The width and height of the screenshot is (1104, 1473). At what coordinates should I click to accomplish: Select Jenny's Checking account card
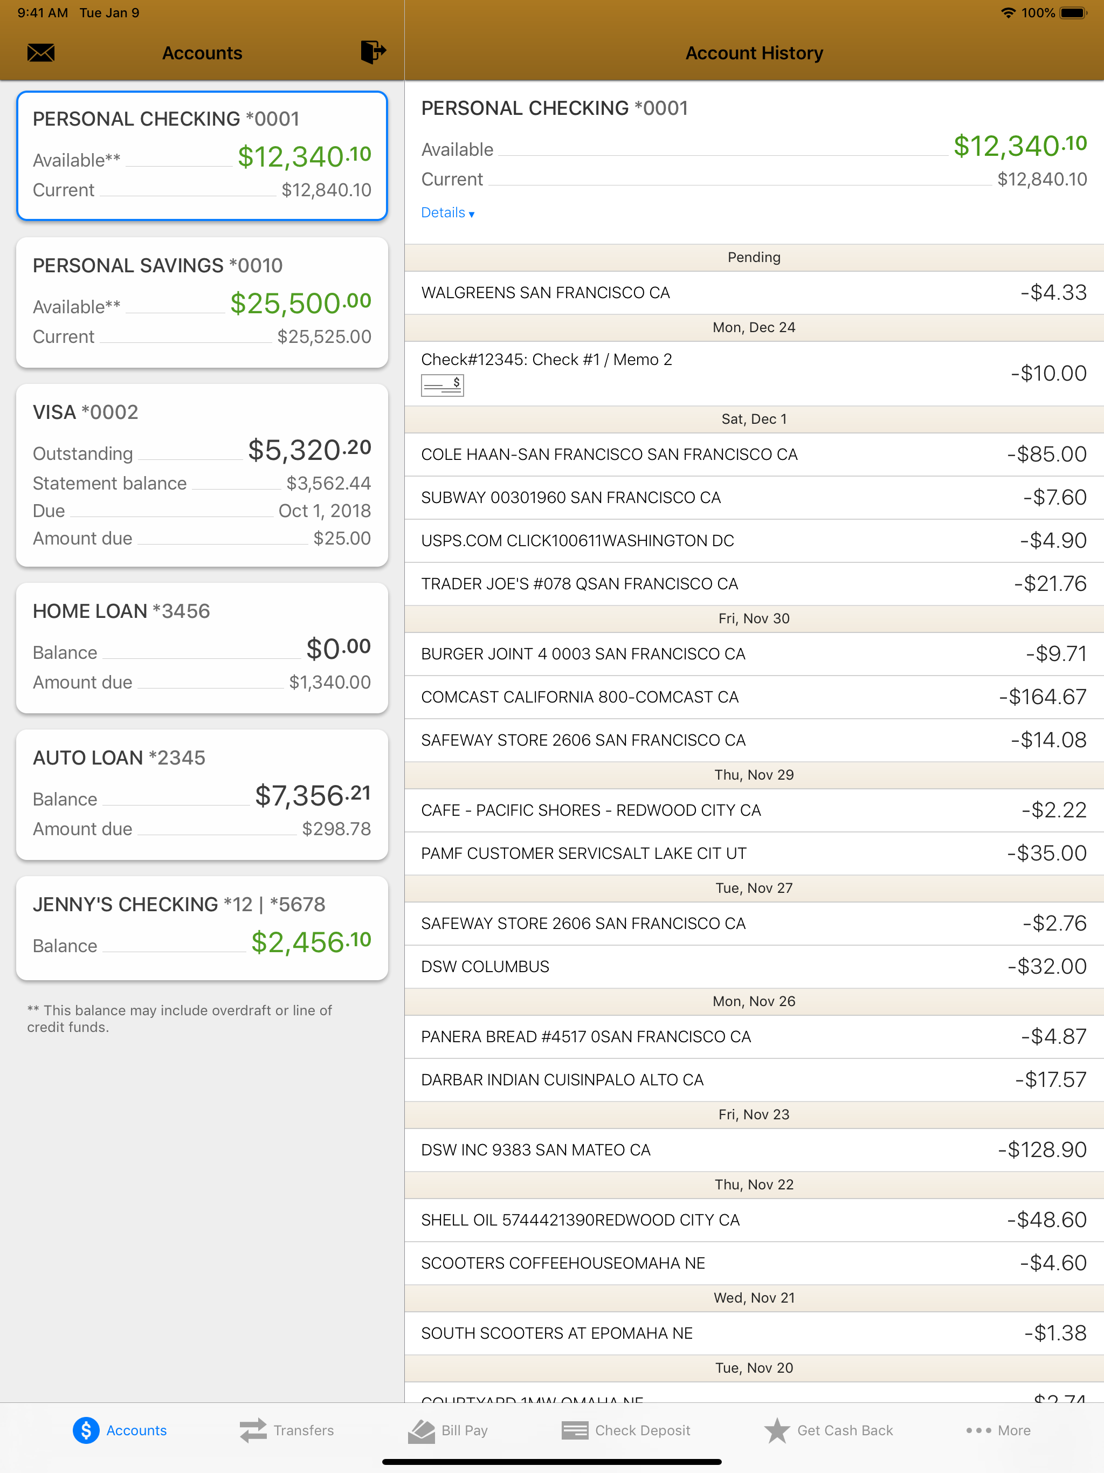tap(202, 927)
